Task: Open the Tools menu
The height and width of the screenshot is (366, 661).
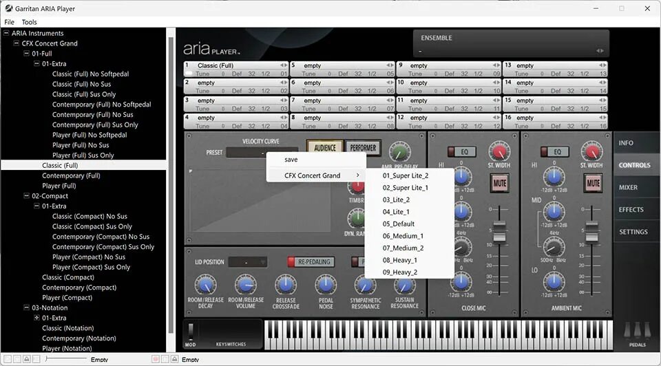Action: 29,22
